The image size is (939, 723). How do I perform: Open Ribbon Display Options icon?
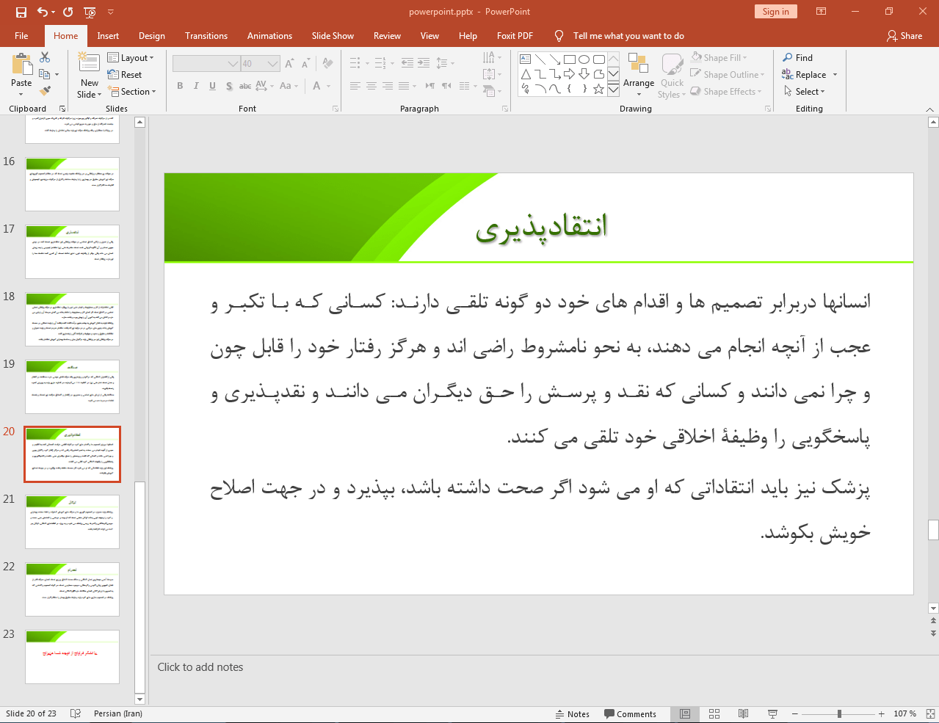pos(822,12)
